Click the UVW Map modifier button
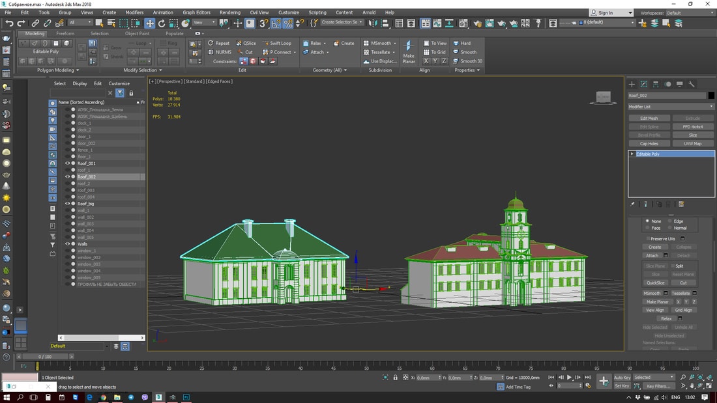717x403 pixels. (x=692, y=144)
